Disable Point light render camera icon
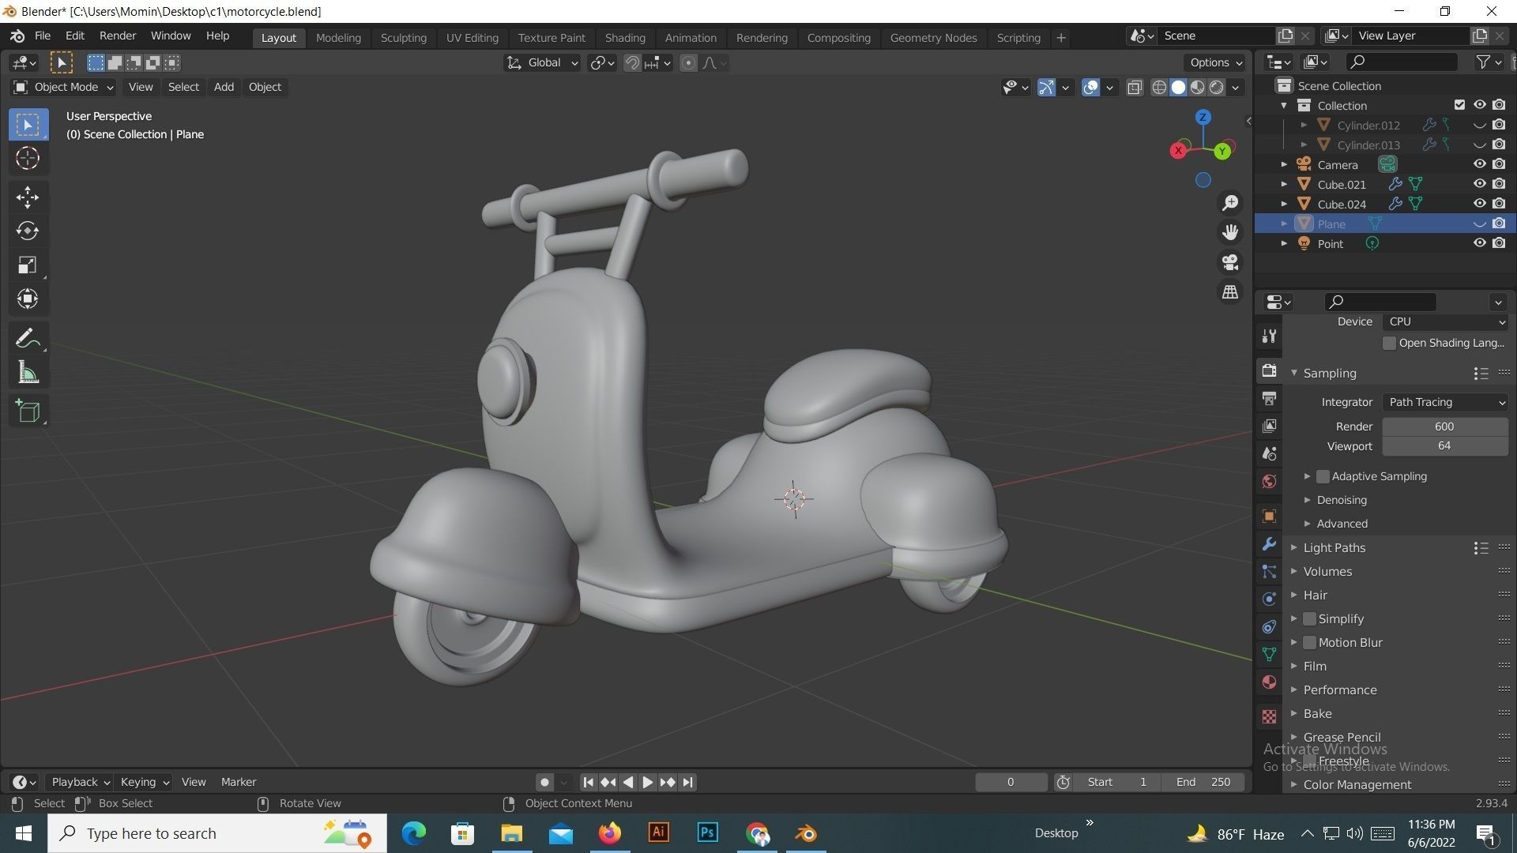The height and width of the screenshot is (853, 1517). tap(1499, 243)
